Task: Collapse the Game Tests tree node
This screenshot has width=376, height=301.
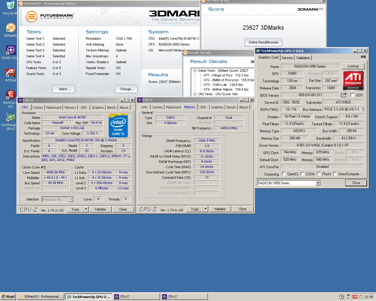Action: point(195,71)
